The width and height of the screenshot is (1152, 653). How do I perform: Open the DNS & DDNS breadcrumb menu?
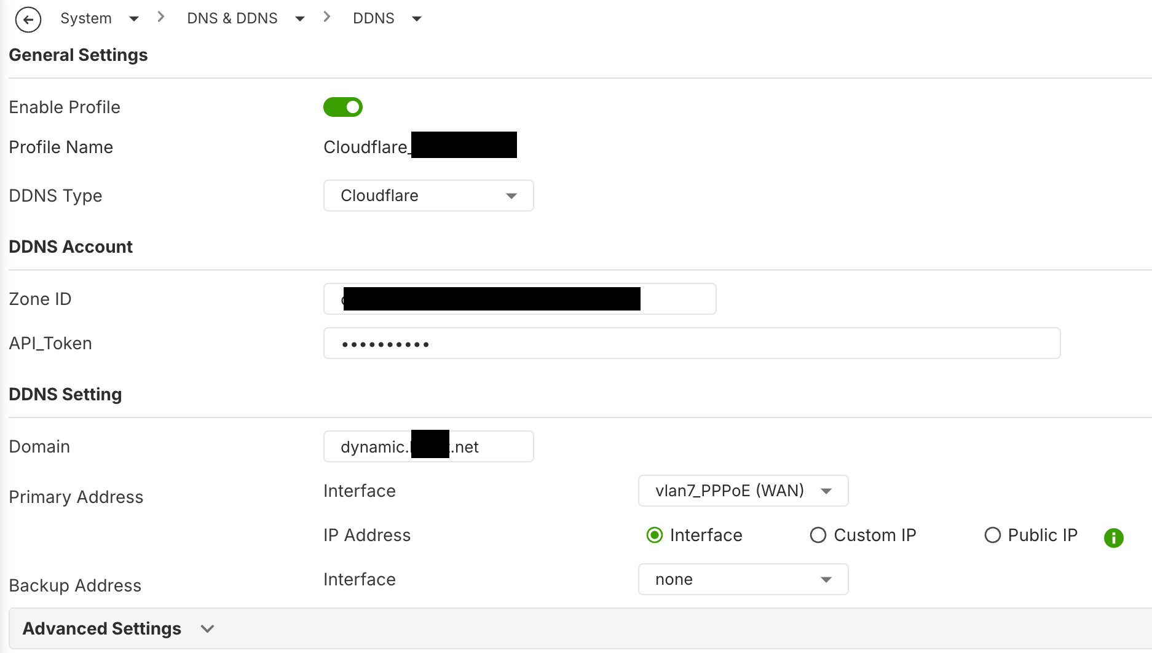pyautogui.click(x=232, y=18)
